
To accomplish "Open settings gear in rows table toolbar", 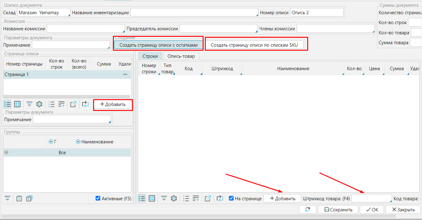I will pos(174,198).
